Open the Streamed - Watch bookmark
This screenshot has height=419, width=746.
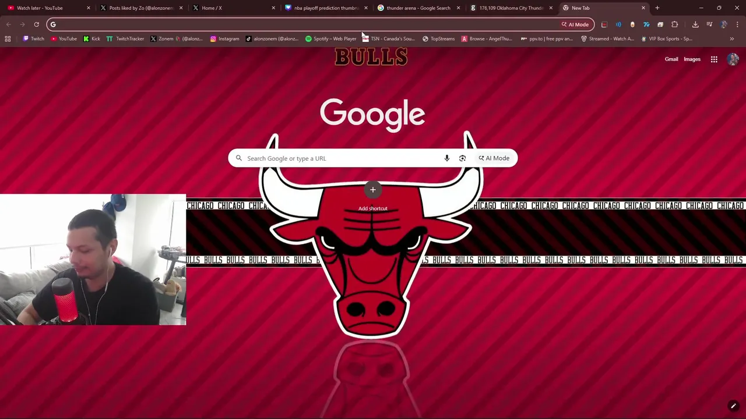(607, 39)
